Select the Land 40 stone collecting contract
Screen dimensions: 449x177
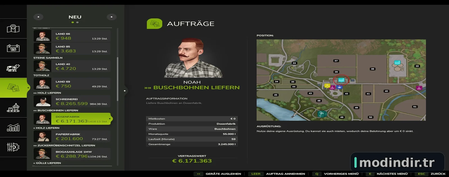[x=72, y=66]
